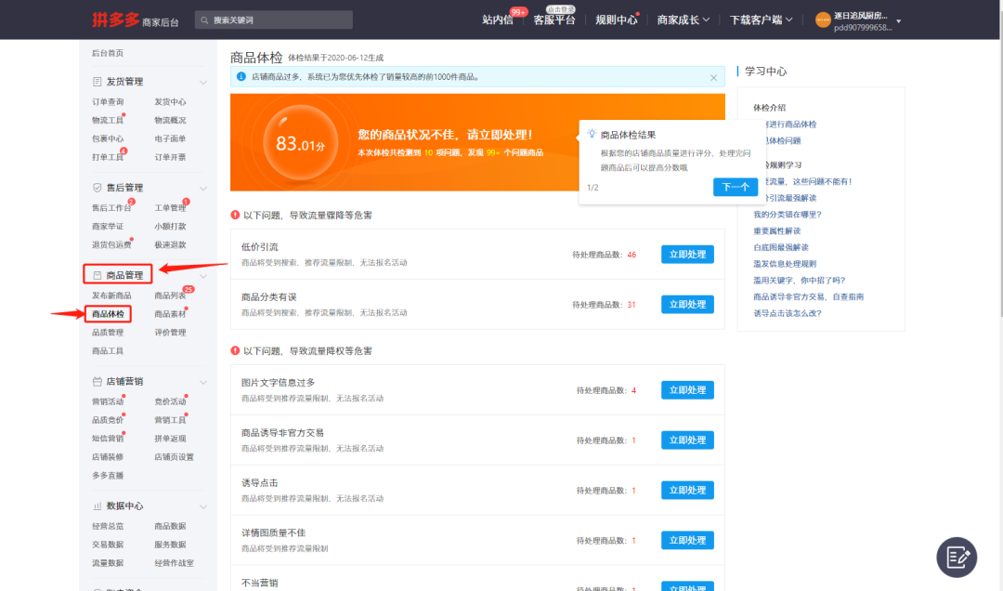Focus the 搜索关键词 search field

(274, 20)
